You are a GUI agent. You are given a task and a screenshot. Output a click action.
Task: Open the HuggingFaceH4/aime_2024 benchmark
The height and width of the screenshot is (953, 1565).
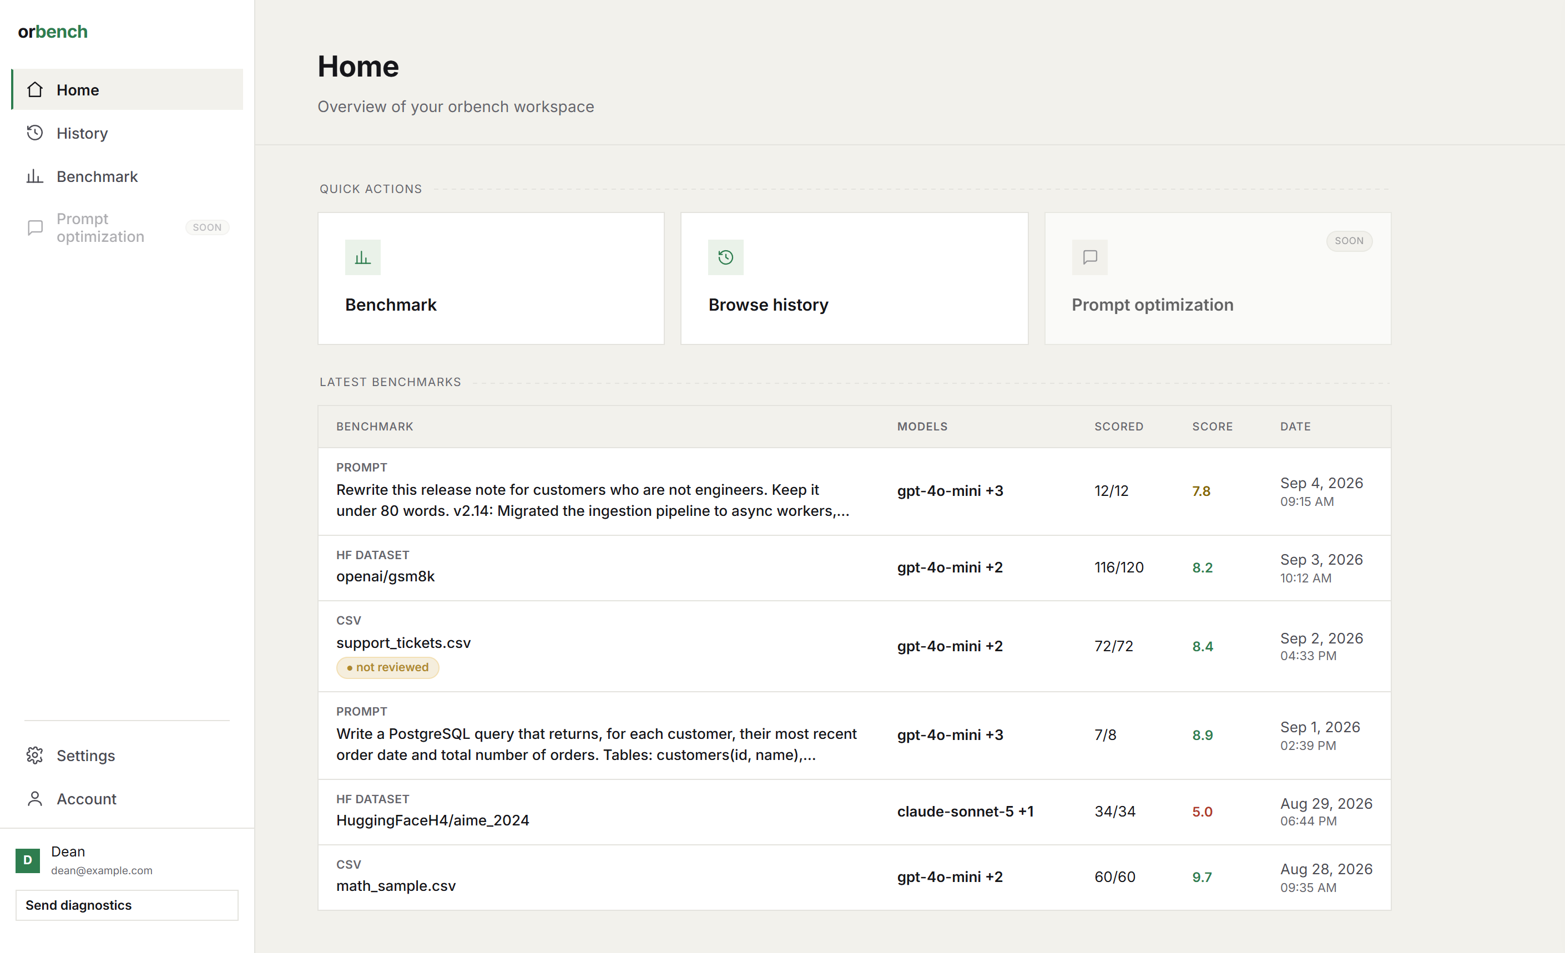point(854,812)
